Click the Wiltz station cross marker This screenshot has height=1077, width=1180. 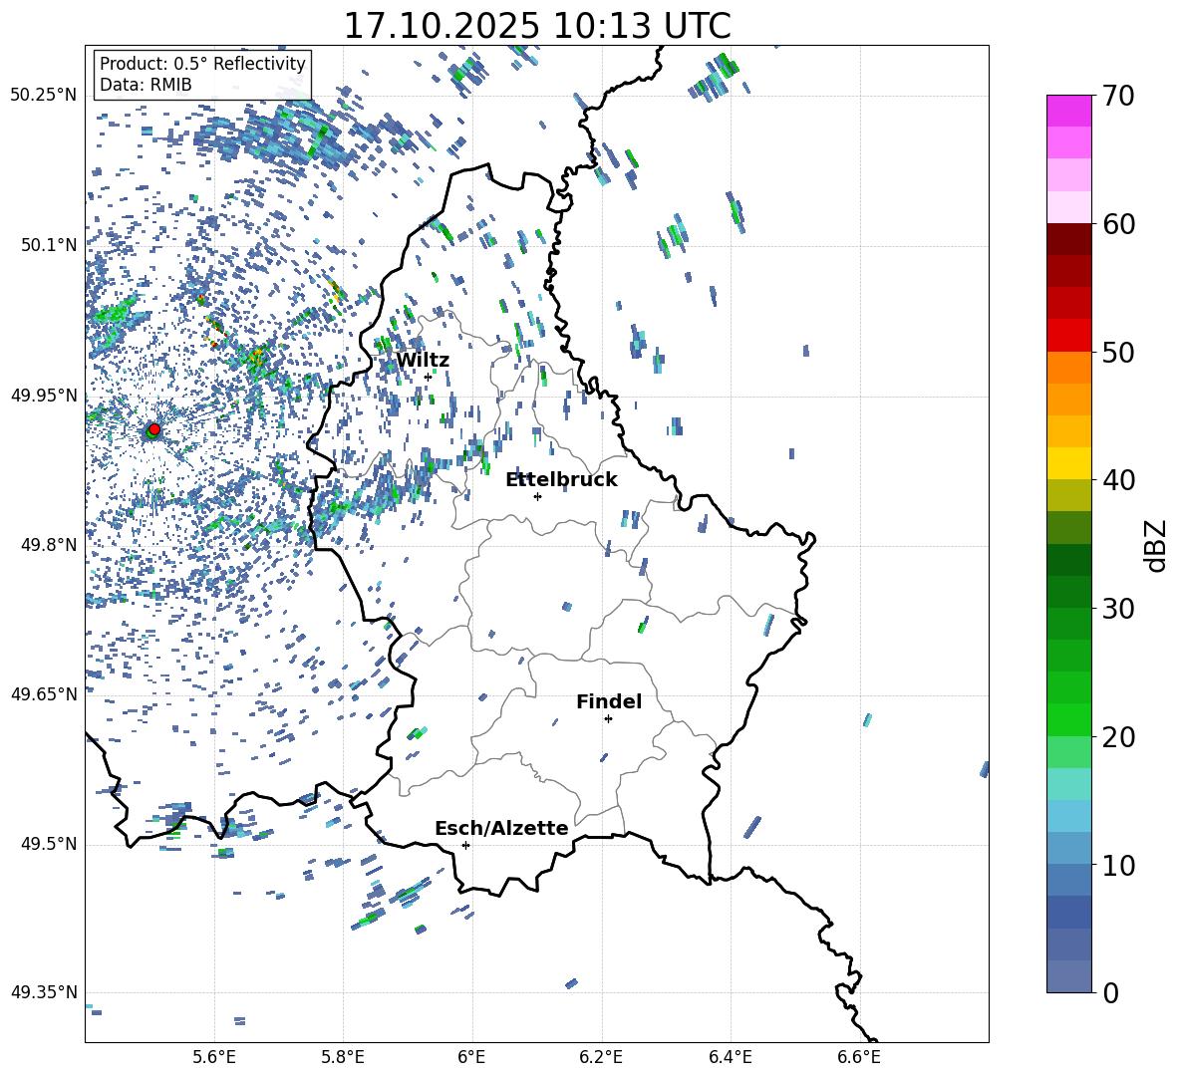tap(429, 377)
